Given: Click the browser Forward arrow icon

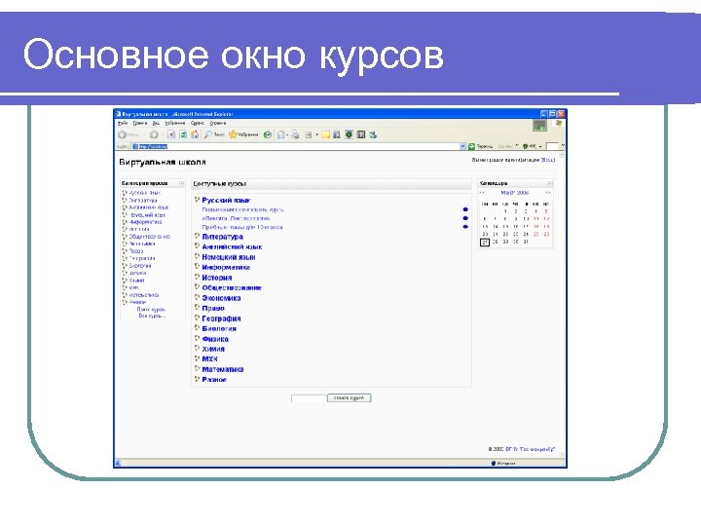Looking at the screenshot, I should tap(154, 134).
